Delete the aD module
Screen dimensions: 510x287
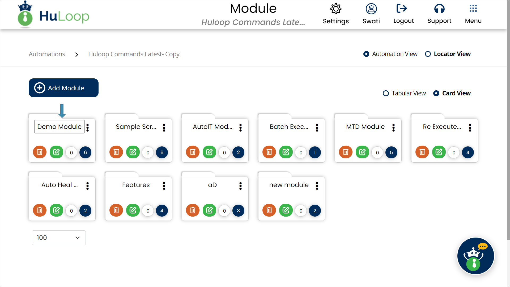coord(193,210)
